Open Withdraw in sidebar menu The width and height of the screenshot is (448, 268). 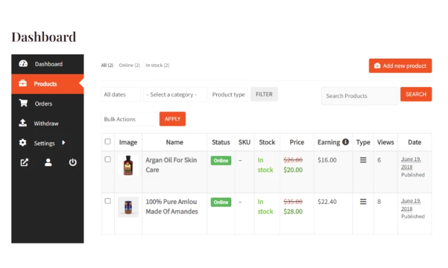pyautogui.click(x=48, y=123)
